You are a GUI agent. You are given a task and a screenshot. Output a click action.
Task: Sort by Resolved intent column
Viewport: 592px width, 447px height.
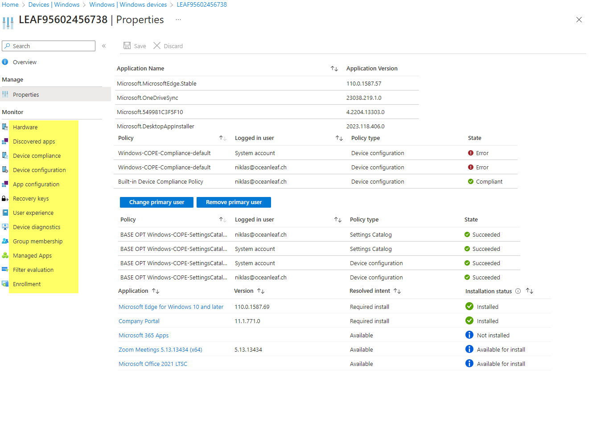pos(397,291)
